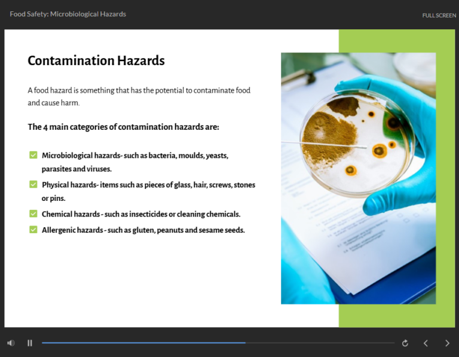
Task: Click the 'Physical hazards- items such as' line
Action: (x=148, y=191)
